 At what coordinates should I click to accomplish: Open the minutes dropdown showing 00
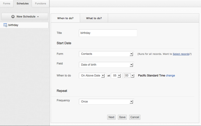click(129, 76)
